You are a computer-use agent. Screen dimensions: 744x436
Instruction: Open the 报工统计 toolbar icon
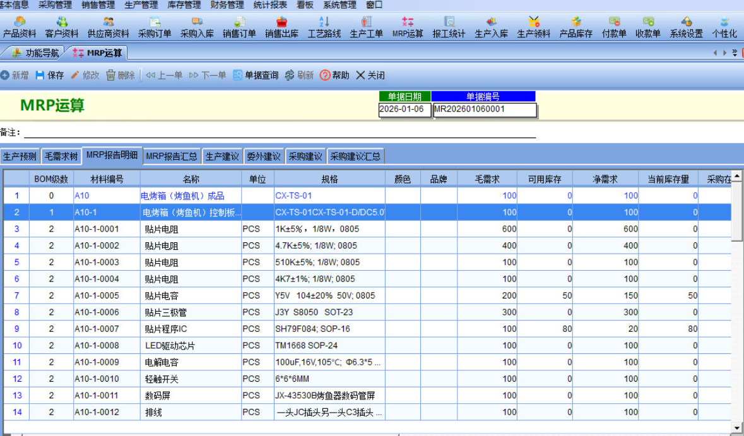click(x=449, y=28)
